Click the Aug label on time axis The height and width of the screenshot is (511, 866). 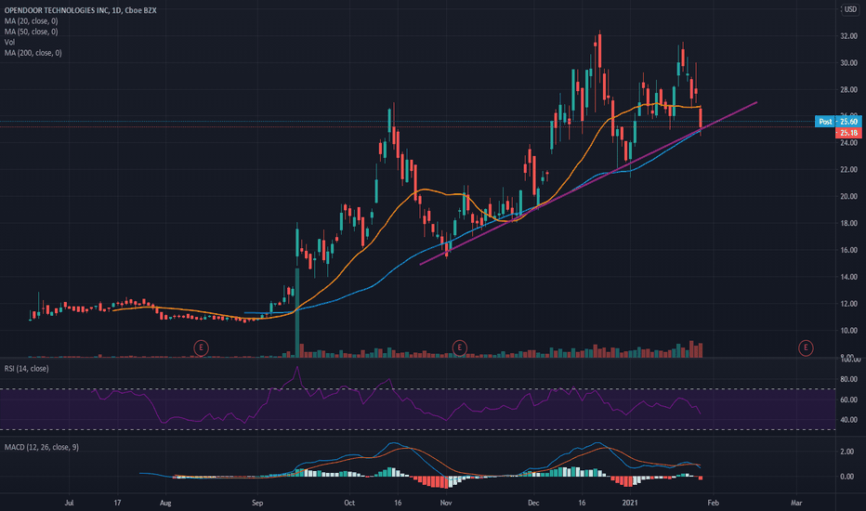tap(165, 504)
